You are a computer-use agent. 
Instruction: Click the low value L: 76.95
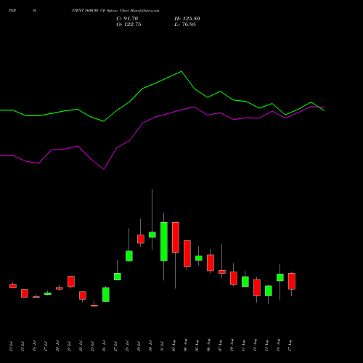(185, 25)
